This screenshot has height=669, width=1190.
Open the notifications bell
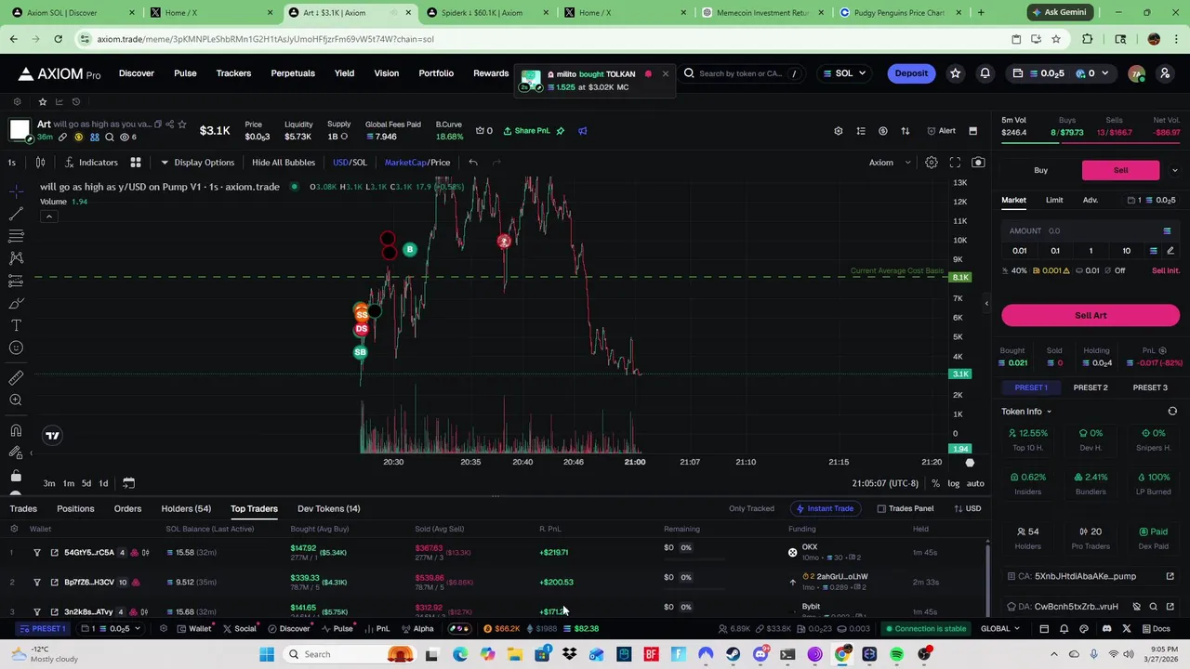tap(985, 73)
